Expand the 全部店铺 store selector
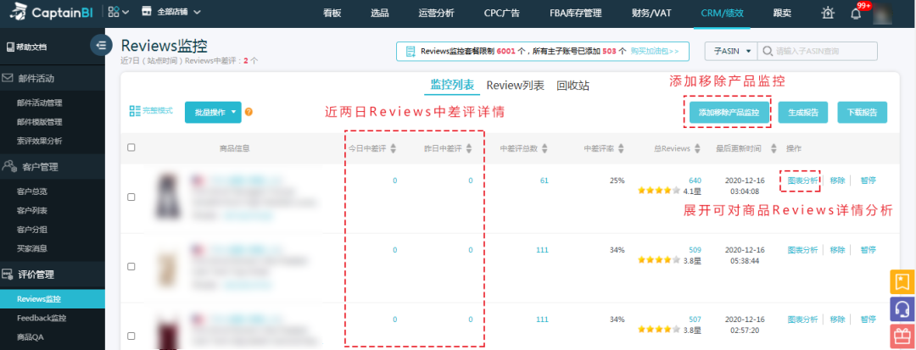The image size is (916, 350). pyautogui.click(x=171, y=12)
